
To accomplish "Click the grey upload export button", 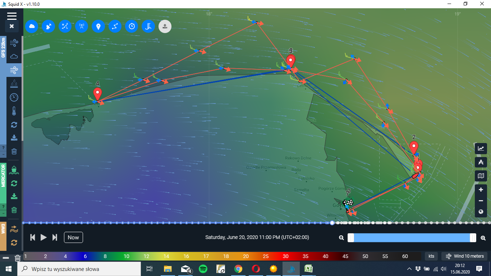I will click(165, 26).
